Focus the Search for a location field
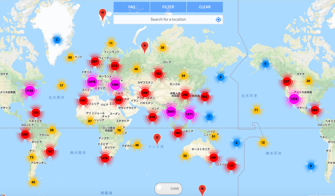Image resolution: width=335 pixels, height=196 pixels. 168,20
